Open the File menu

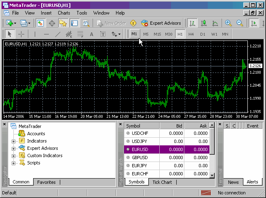pos(15,13)
